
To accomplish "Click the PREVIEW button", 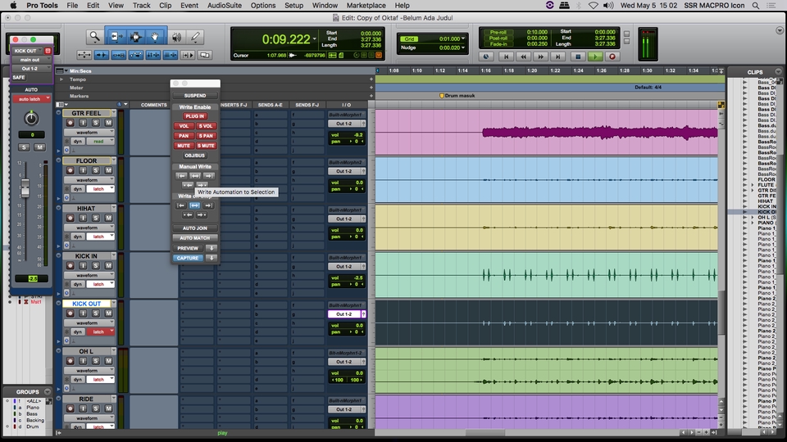I will [x=188, y=248].
